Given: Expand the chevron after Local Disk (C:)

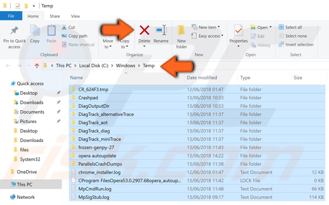Looking at the screenshot, I should (112, 66).
